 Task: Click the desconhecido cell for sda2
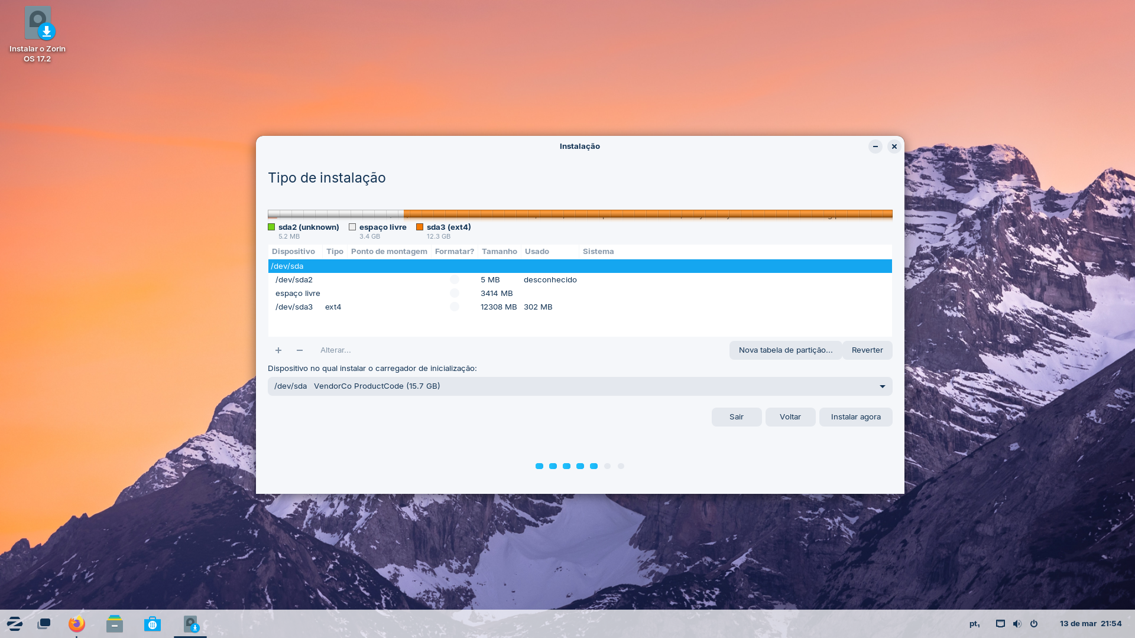550,280
